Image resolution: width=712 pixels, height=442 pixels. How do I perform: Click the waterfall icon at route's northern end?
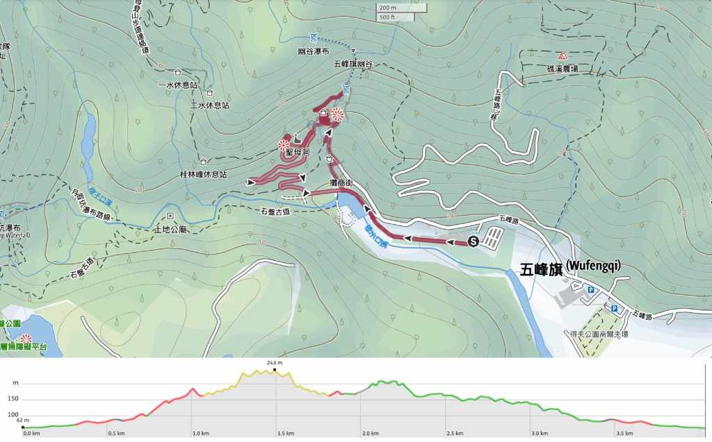346,90
